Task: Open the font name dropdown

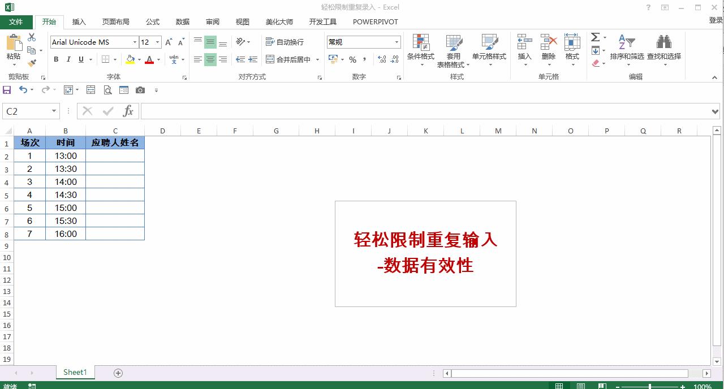Action: 135,42
